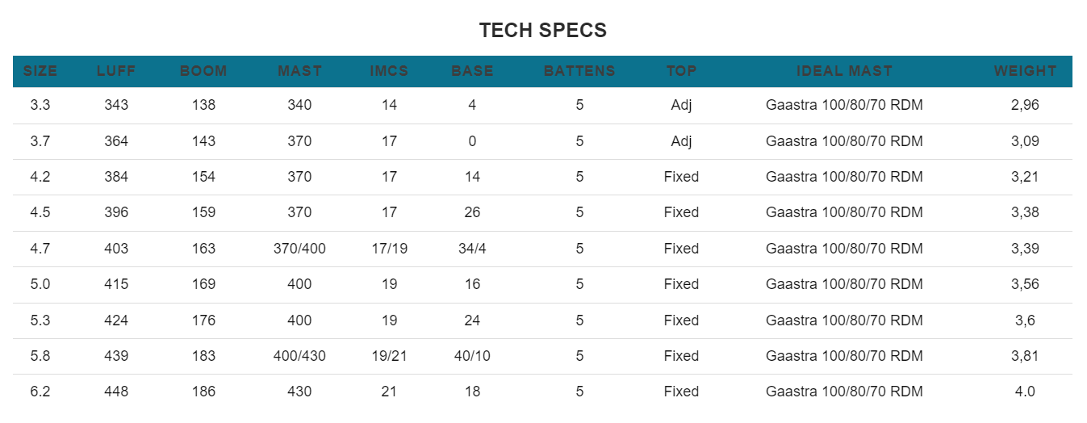Click the weight value 4.0
1087x423 pixels.
(x=1025, y=391)
